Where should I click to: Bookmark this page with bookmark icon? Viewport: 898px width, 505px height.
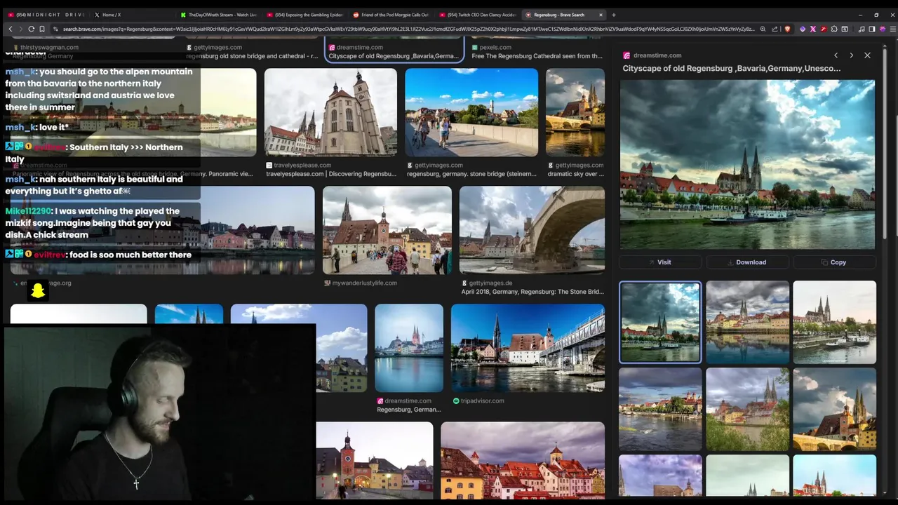pos(42,29)
